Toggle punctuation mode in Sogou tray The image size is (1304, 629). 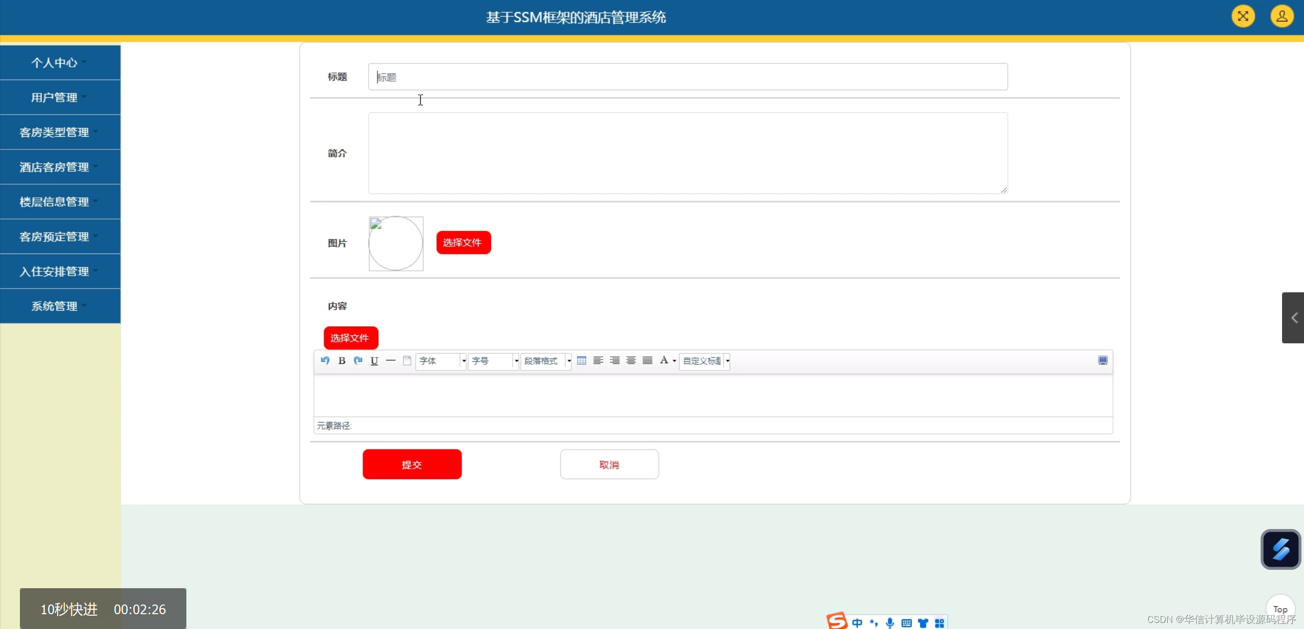[874, 623]
